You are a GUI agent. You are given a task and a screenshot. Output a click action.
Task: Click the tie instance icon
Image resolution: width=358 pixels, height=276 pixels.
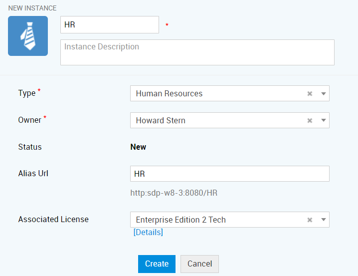point(28,36)
